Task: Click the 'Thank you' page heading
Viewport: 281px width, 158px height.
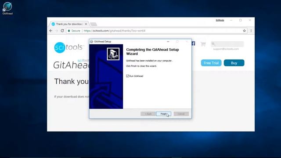Action: click(x=71, y=82)
